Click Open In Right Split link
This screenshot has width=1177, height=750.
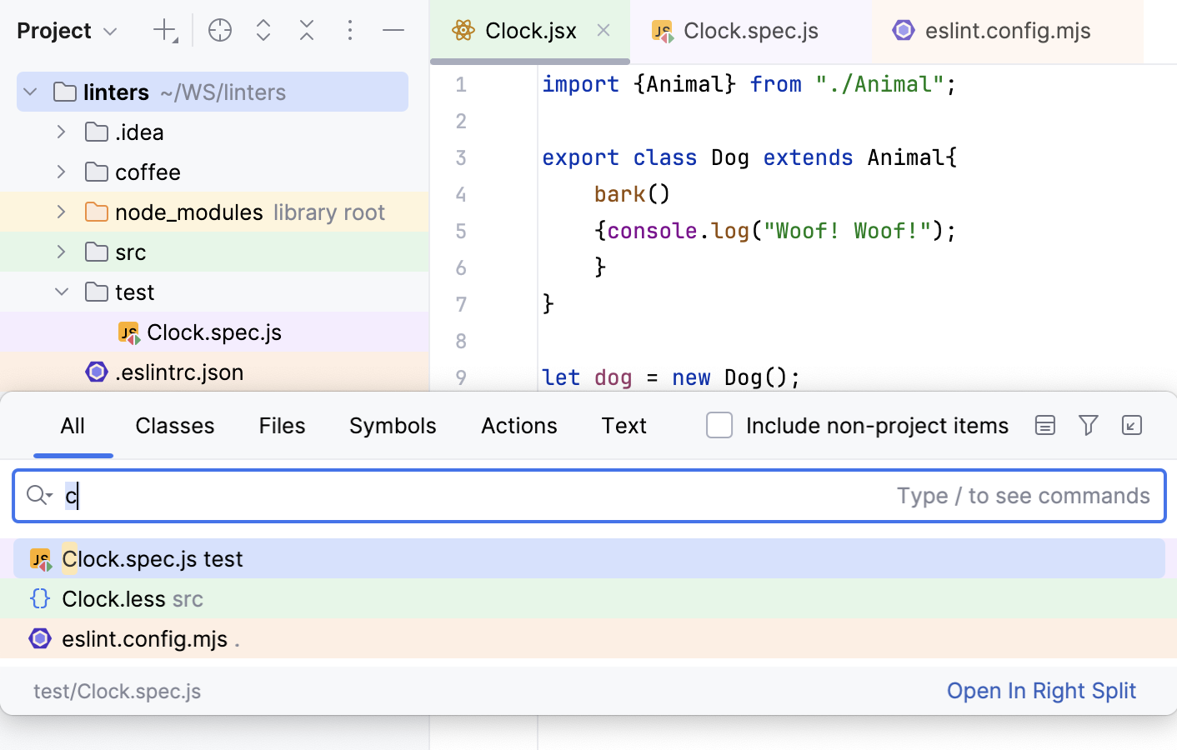tap(1041, 691)
